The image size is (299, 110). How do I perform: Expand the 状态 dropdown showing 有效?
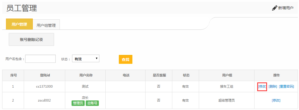tap(86, 59)
